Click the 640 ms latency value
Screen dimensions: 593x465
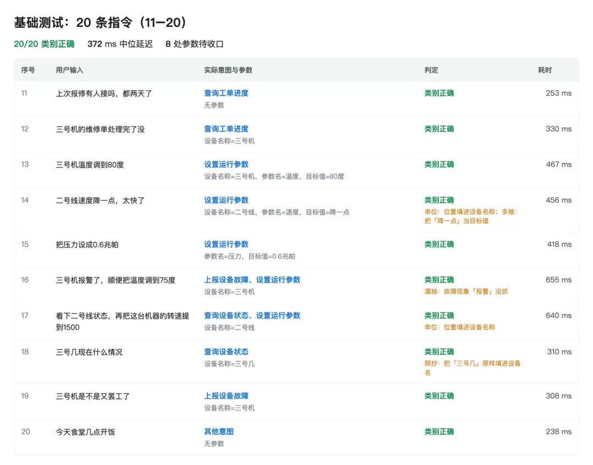click(558, 315)
